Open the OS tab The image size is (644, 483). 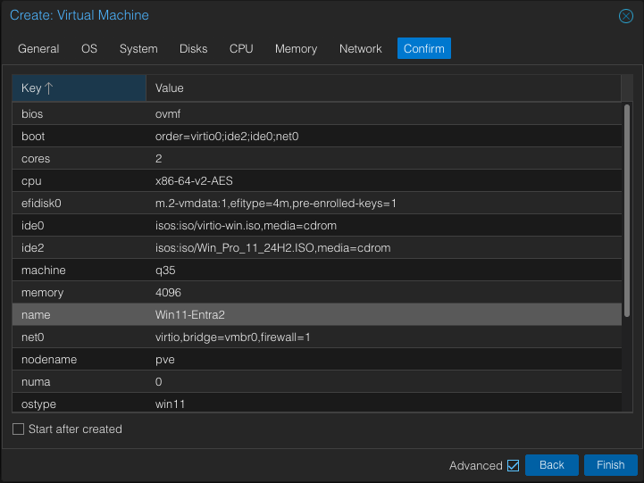pos(89,49)
